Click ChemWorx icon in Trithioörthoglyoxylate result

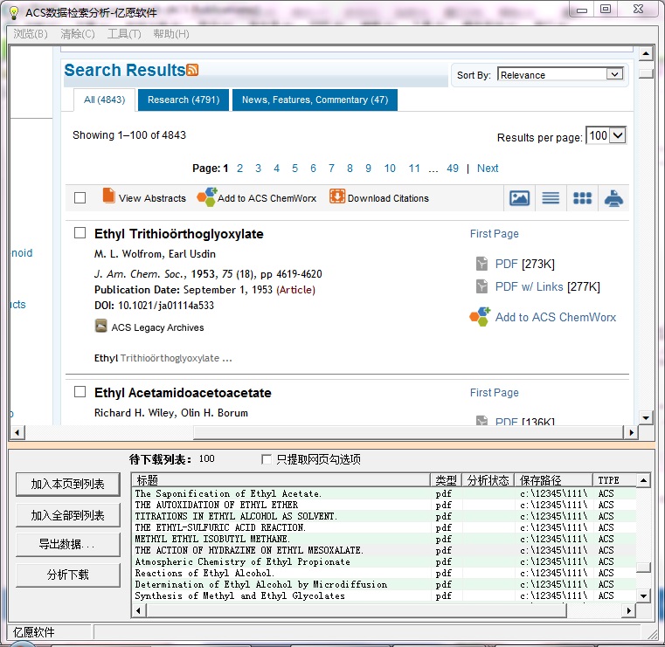480,317
